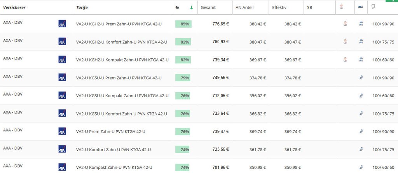The height and width of the screenshot is (173, 398).
Task: Click bed icon in KGSU-U Komfort row
Action: 361,114
